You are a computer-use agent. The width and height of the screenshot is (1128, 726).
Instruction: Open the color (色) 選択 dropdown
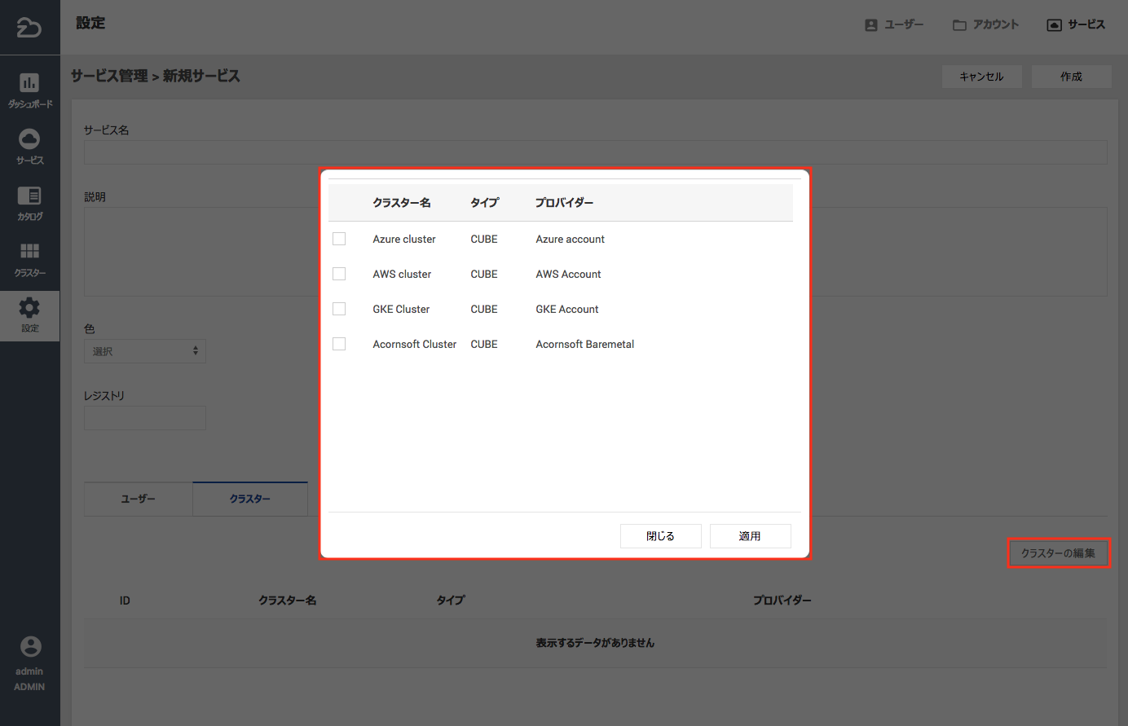tap(145, 351)
